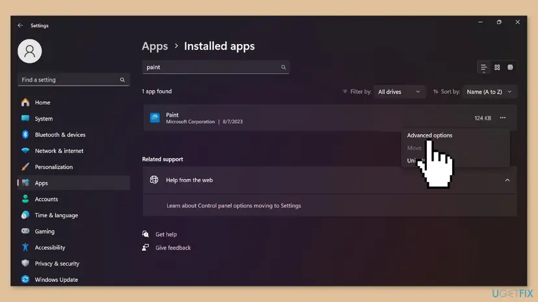This screenshot has width=538, height=302.
Task: Open Gaming settings
Action: [x=73, y=231]
